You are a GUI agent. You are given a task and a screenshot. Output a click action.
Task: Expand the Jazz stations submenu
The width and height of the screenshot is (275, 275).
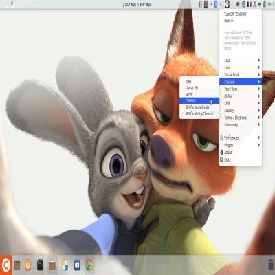pyautogui.click(x=241, y=60)
